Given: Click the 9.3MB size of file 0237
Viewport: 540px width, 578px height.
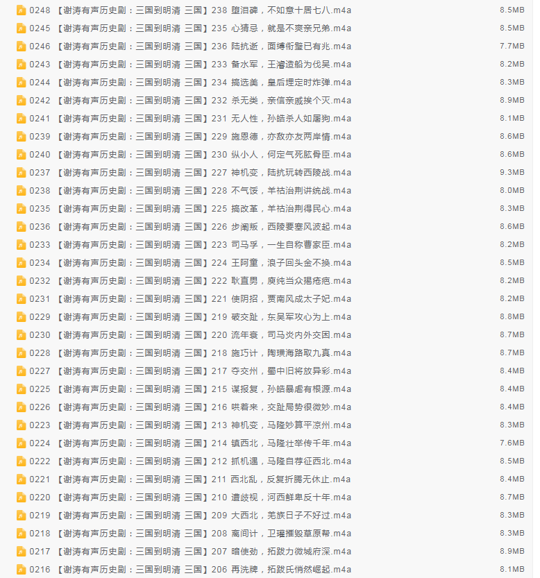Looking at the screenshot, I should [512, 173].
